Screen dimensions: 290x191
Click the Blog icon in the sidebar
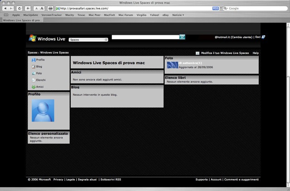[34, 67]
